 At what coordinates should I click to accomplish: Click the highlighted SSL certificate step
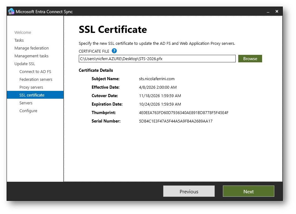tap(32, 95)
